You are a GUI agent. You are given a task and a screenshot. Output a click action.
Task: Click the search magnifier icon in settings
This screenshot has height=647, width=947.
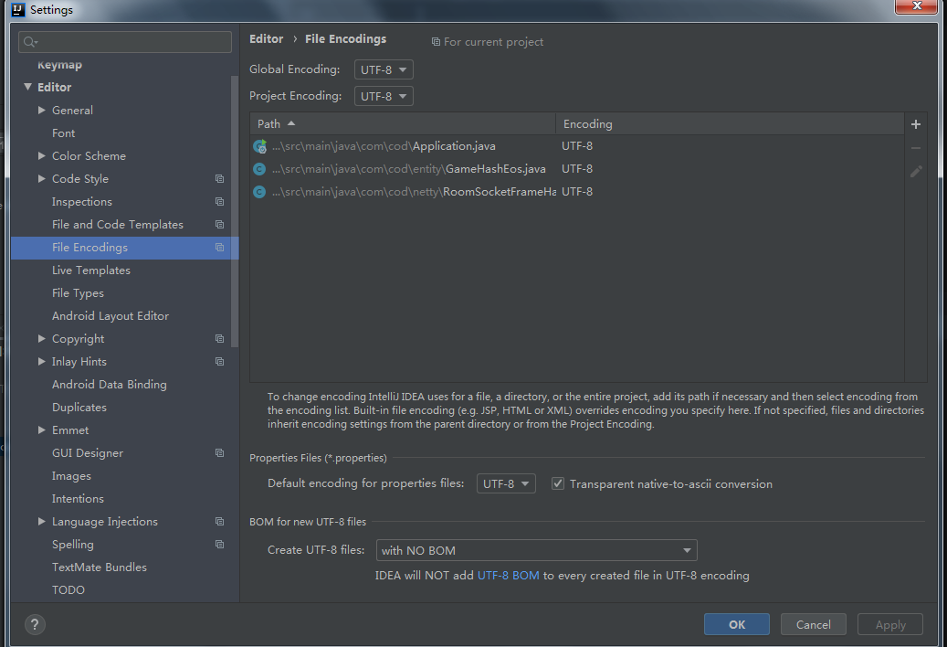(x=30, y=42)
